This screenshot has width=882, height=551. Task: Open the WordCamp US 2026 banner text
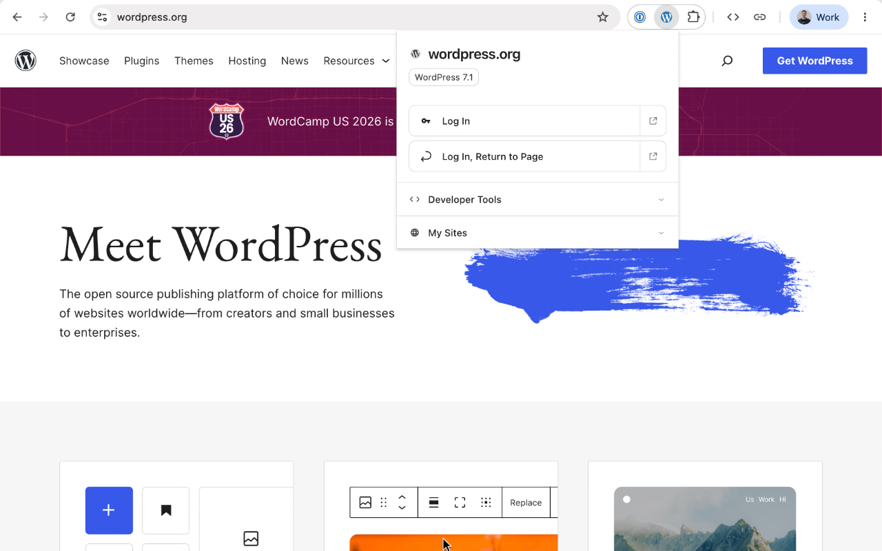tap(331, 121)
